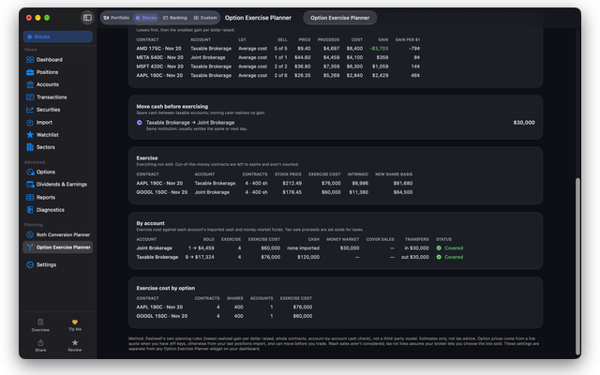Switch to the Custom tab
This screenshot has width=600, height=375.
point(205,18)
